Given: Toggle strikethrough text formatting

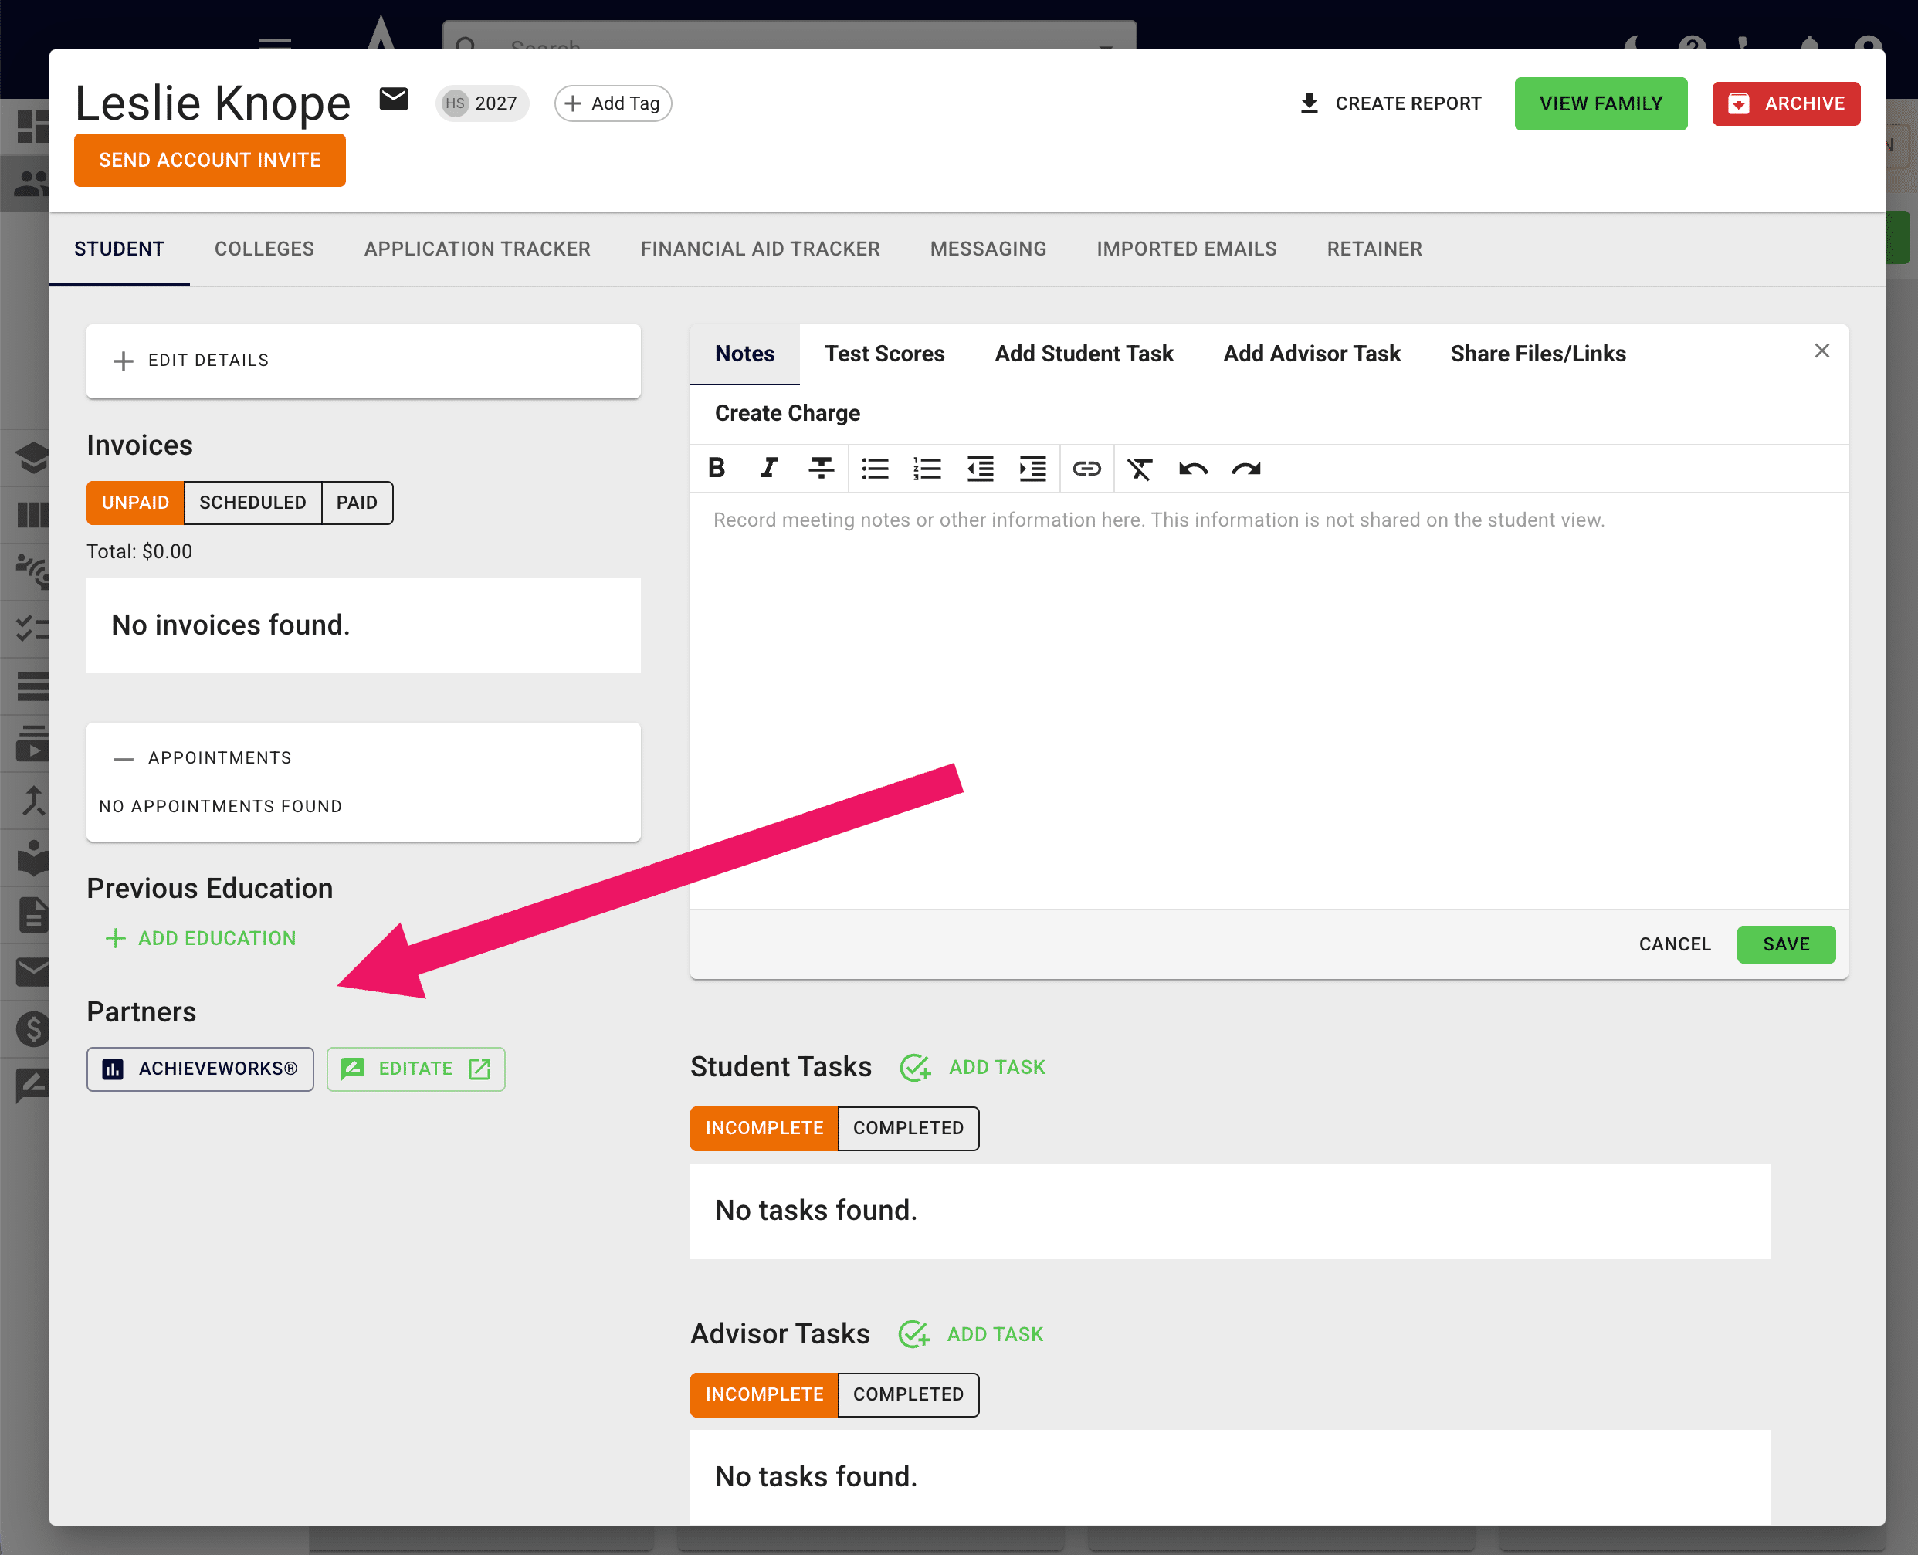Looking at the screenshot, I should (x=821, y=468).
